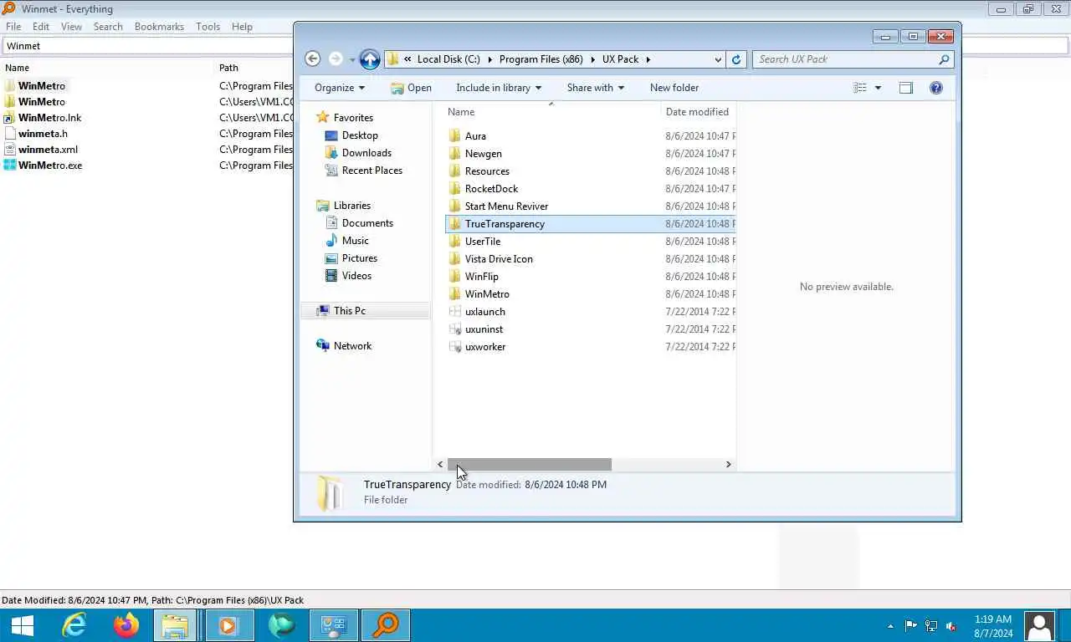Select This Pc in navigation pane
Screen dimensions: 1071x642
tap(350, 311)
